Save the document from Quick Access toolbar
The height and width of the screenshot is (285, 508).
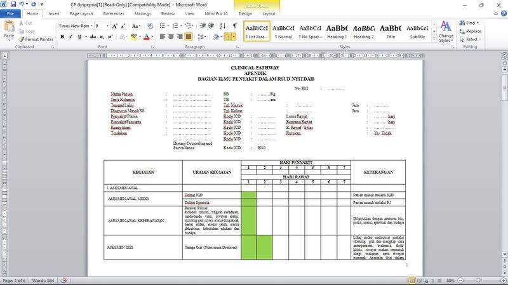13,4
